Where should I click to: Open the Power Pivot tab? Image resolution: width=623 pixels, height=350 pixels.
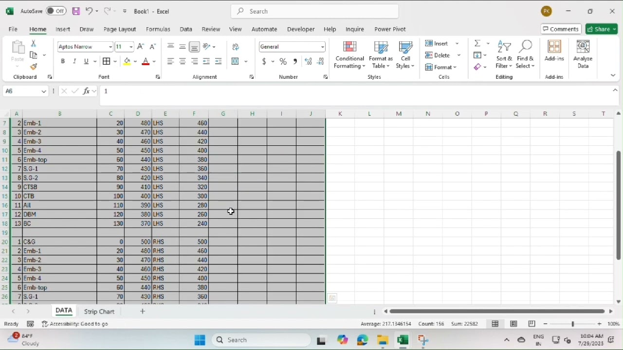[x=390, y=29]
